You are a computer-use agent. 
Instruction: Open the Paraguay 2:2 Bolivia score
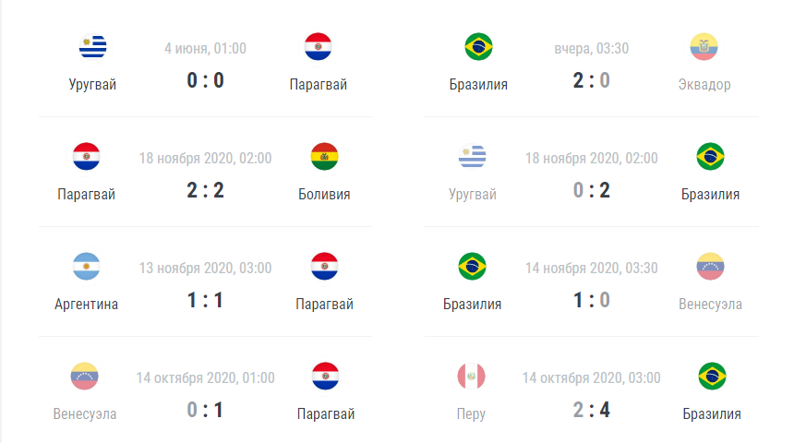pyautogui.click(x=205, y=191)
